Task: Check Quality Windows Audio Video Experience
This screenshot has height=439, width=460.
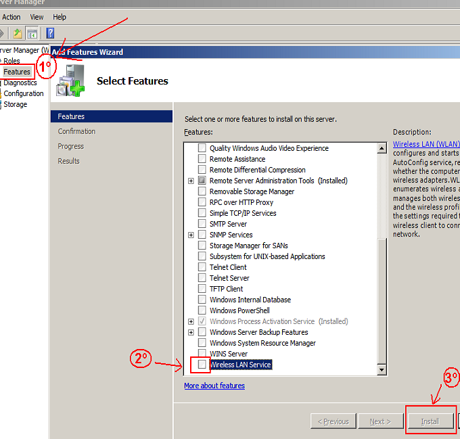Action: 202,148
